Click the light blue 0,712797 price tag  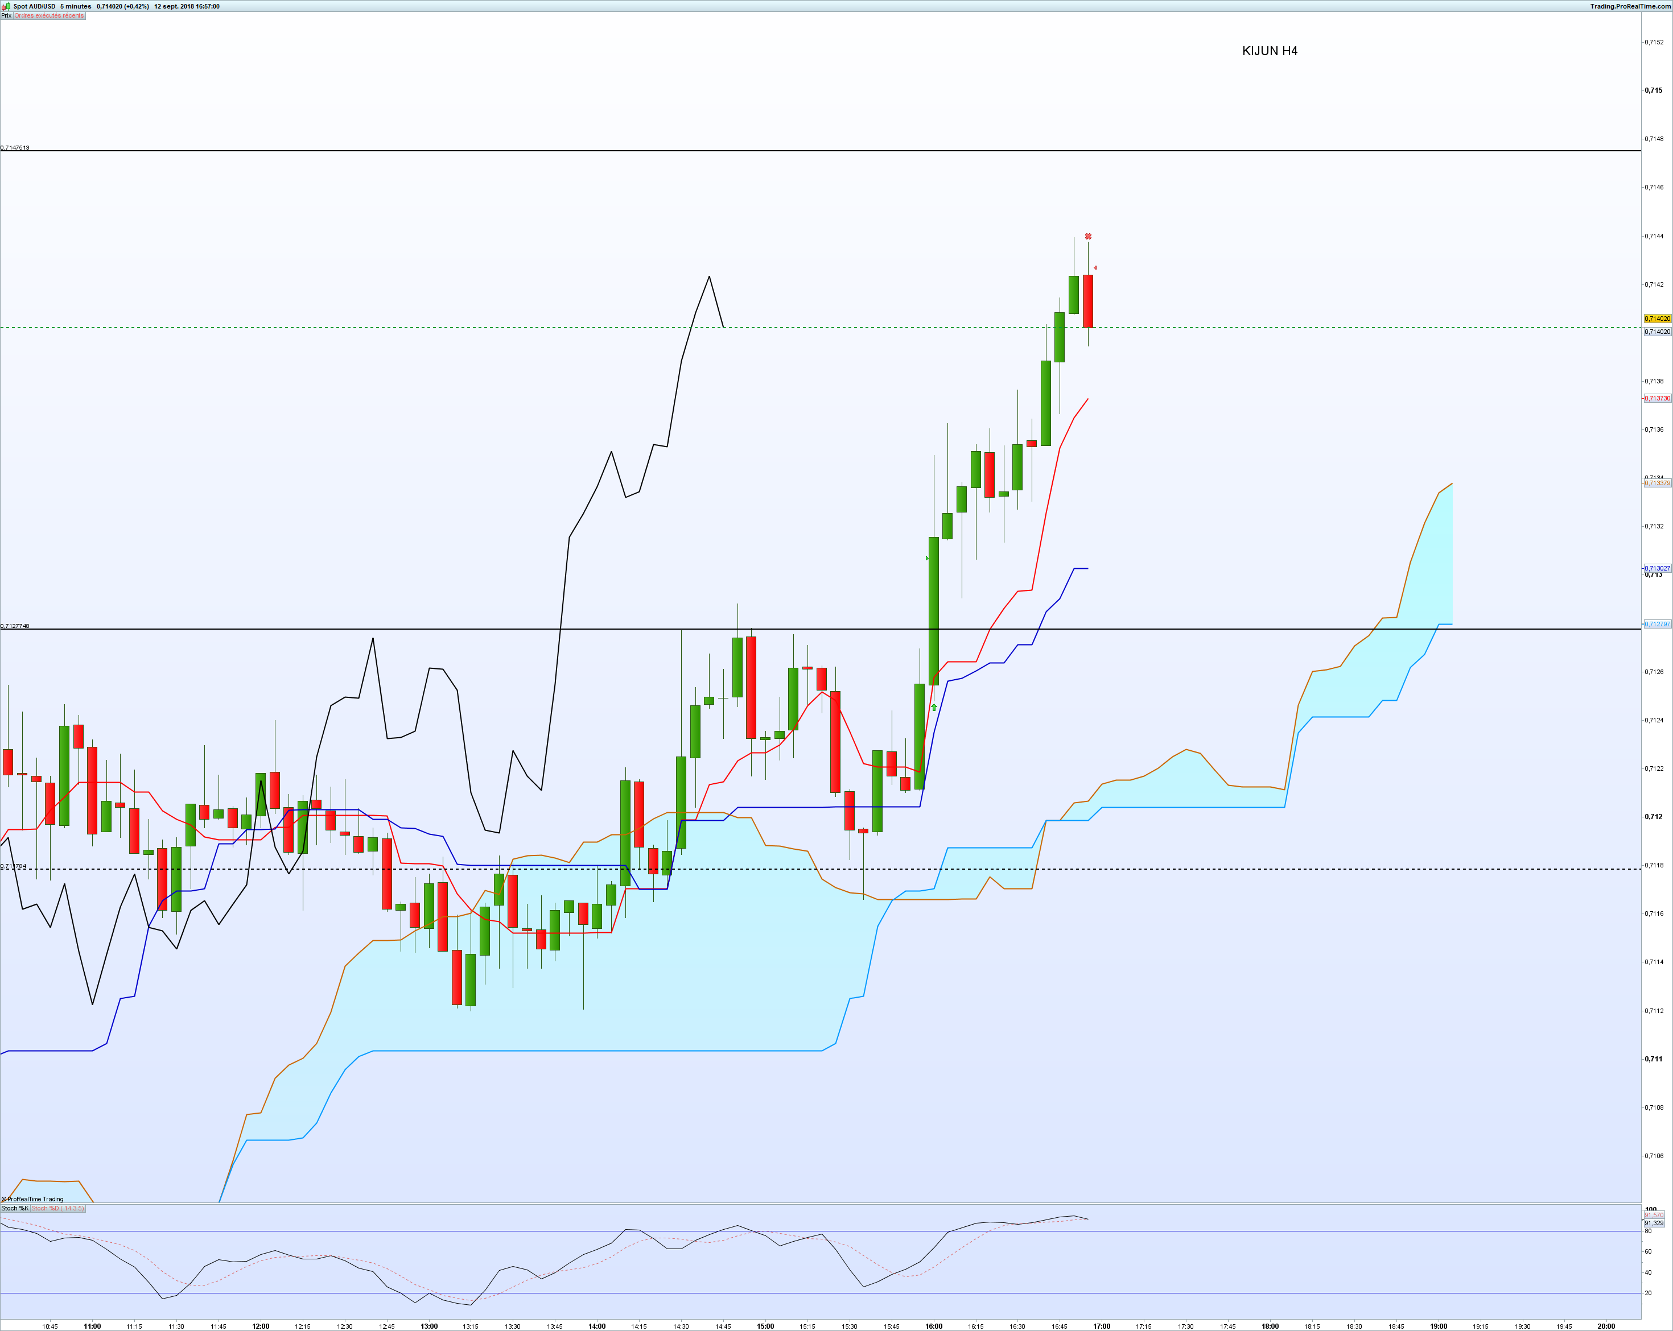click(1658, 625)
